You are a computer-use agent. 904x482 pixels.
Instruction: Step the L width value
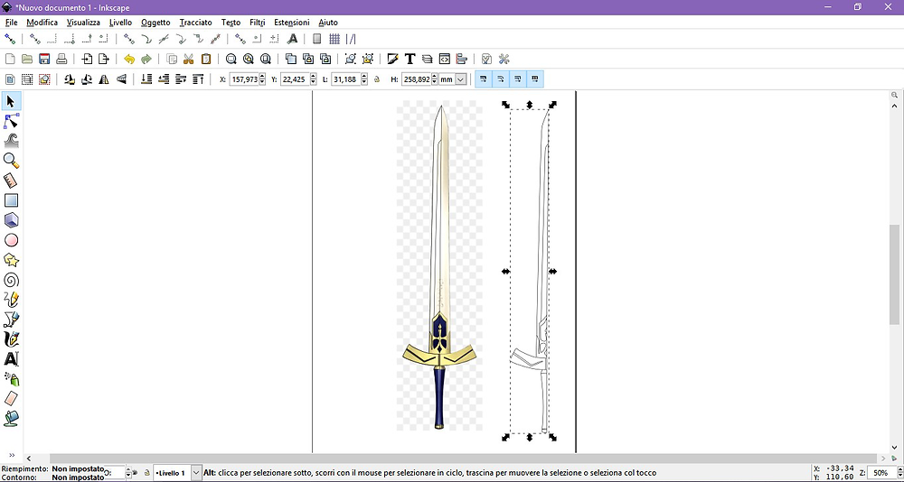(363, 79)
